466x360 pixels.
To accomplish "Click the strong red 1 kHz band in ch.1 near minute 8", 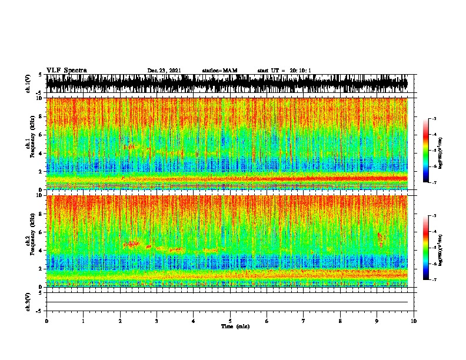I will (340, 178).
